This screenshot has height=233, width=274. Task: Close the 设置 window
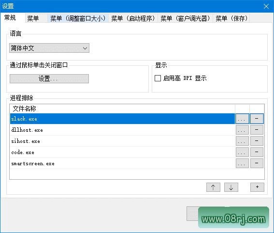pyautogui.click(x=266, y=6)
